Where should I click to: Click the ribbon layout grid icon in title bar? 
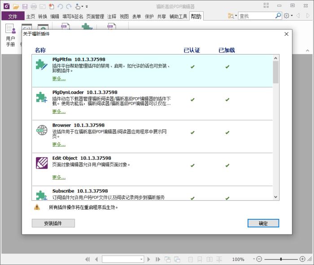tap(266, 5)
